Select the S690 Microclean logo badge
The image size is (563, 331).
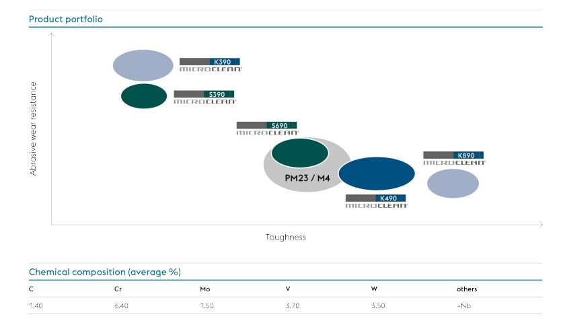(x=267, y=128)
